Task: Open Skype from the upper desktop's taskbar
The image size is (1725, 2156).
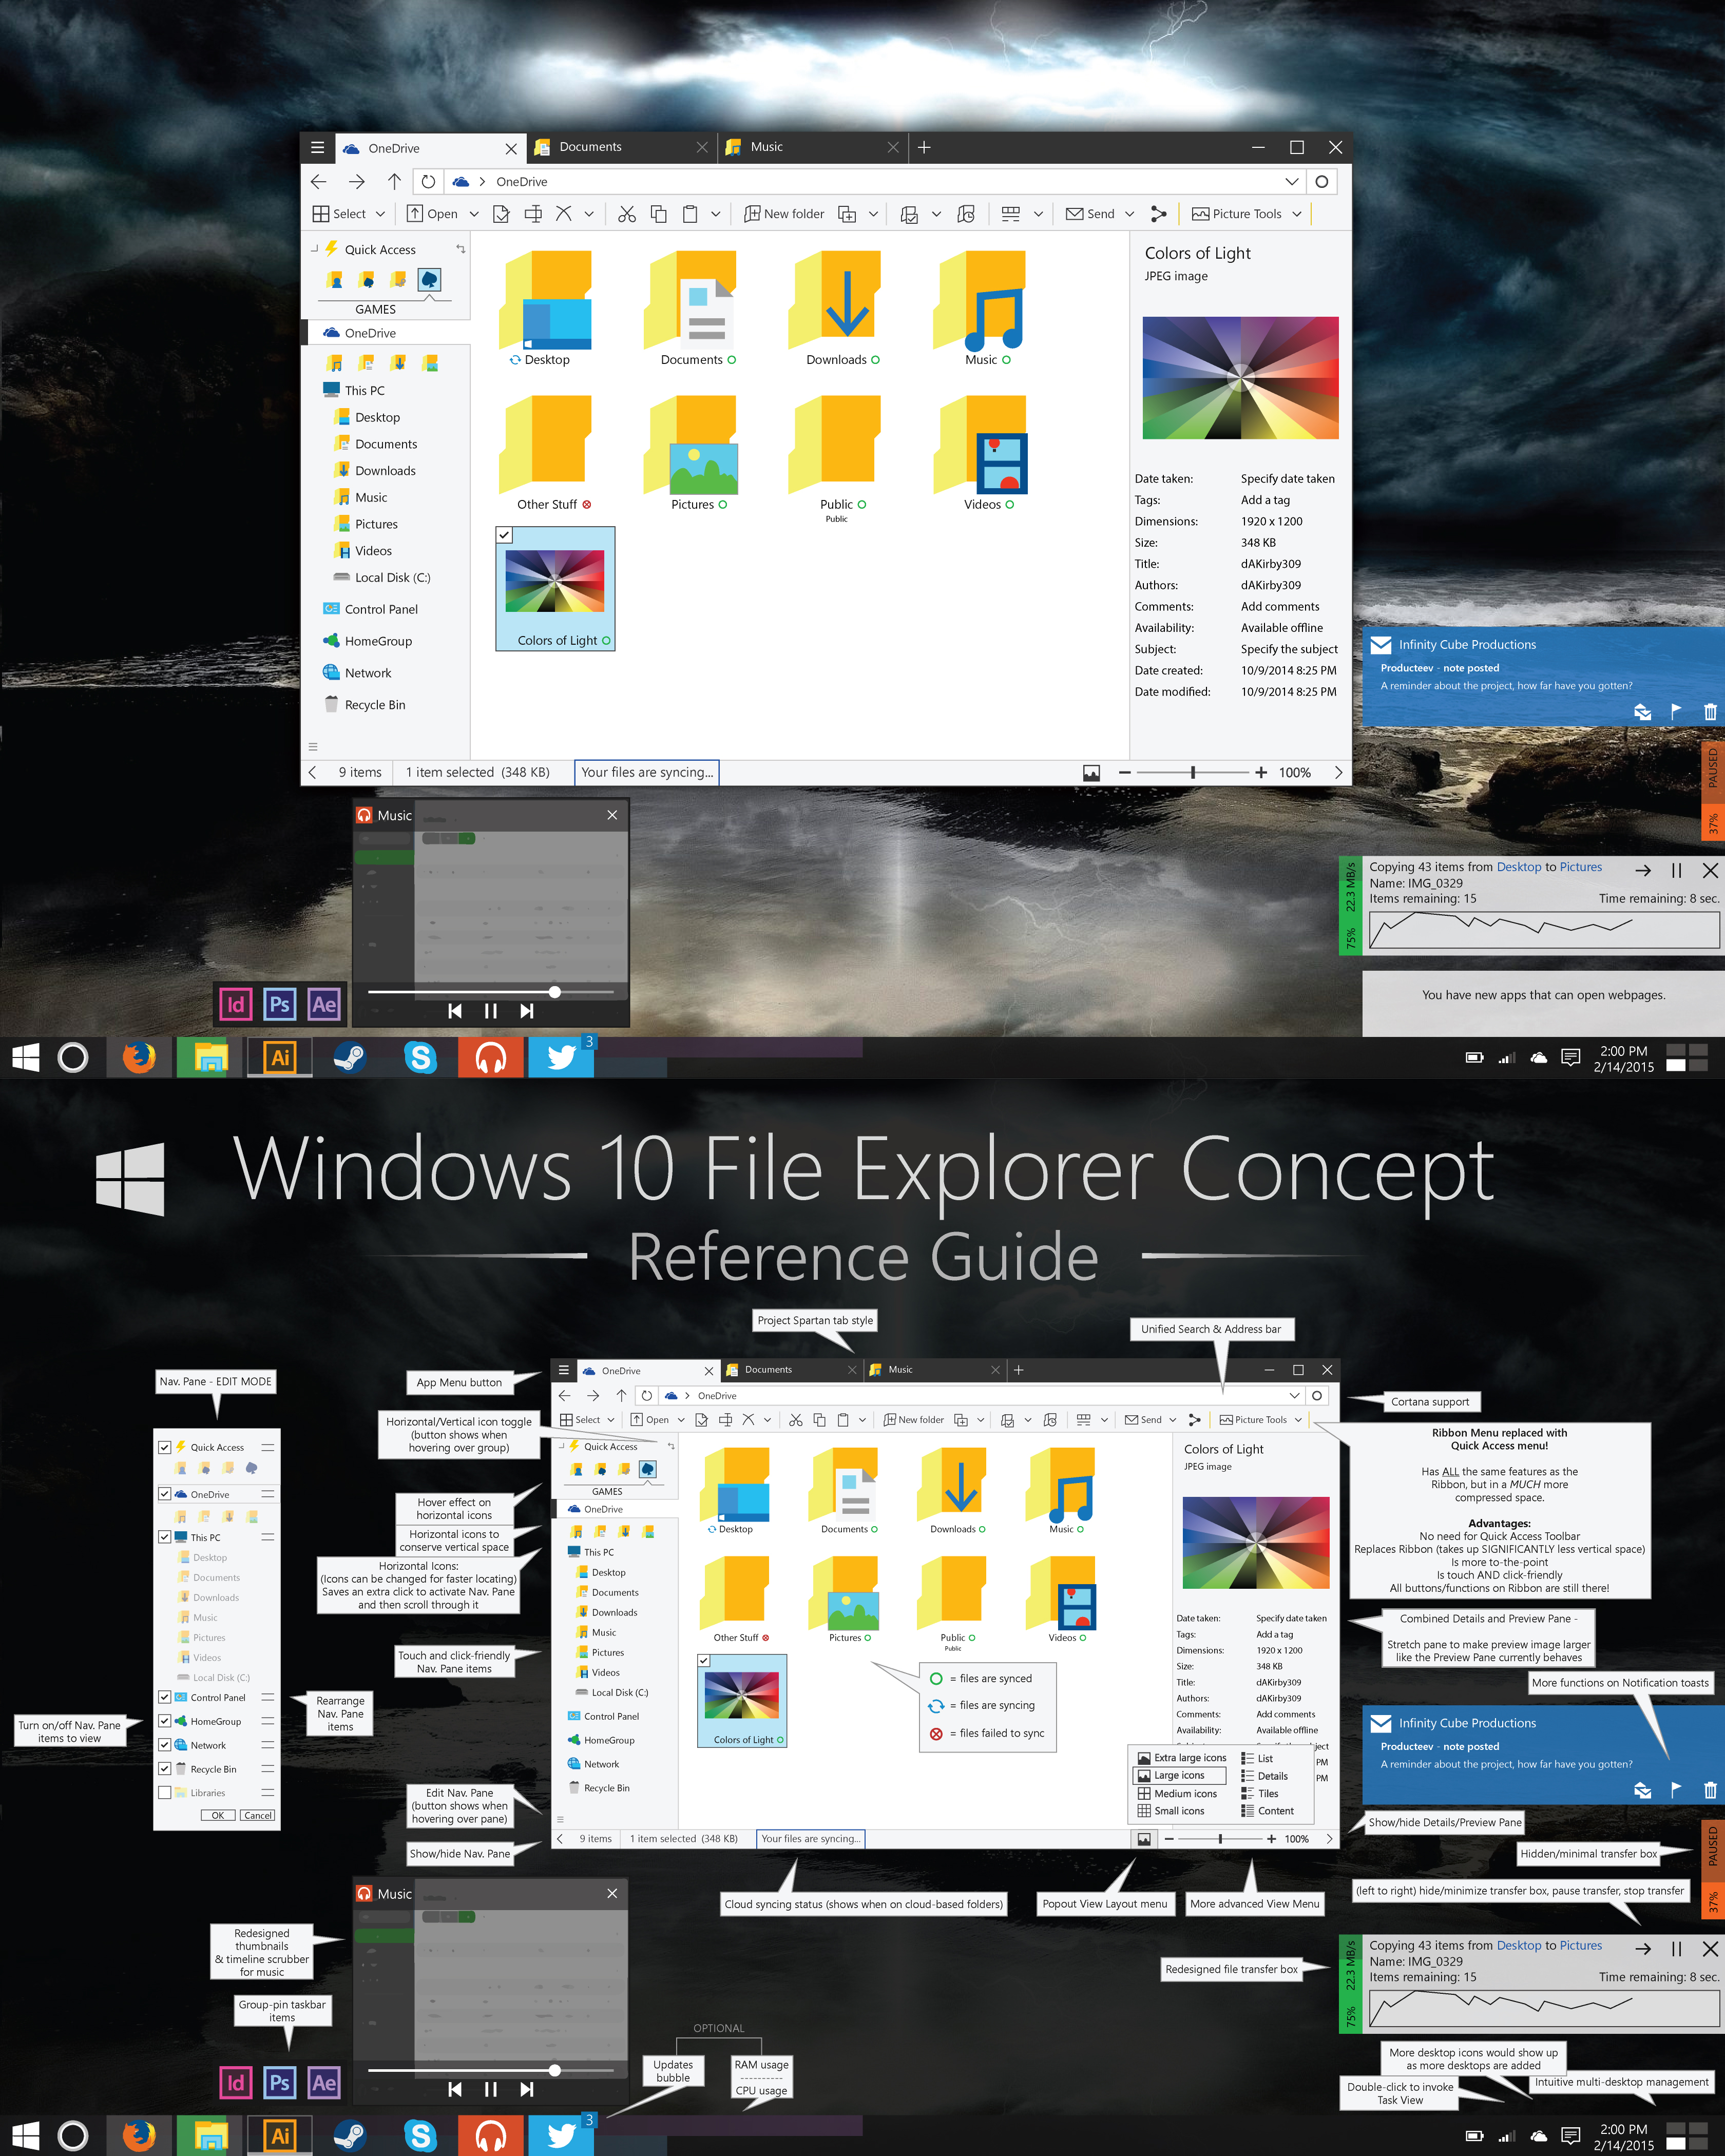Action: coord(420,1057)
